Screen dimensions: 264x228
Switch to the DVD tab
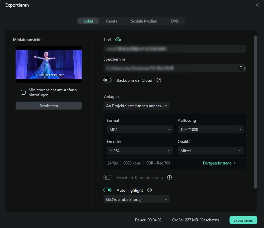[x=175, y=21]
